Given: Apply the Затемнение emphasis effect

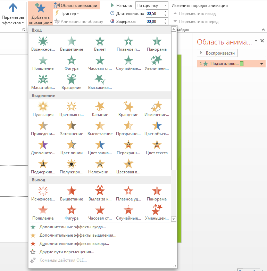Looking at the screenshot, I should point(72,128).
